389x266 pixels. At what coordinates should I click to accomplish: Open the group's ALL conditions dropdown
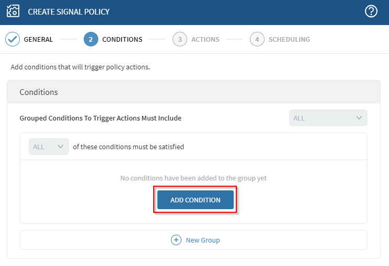49,147
